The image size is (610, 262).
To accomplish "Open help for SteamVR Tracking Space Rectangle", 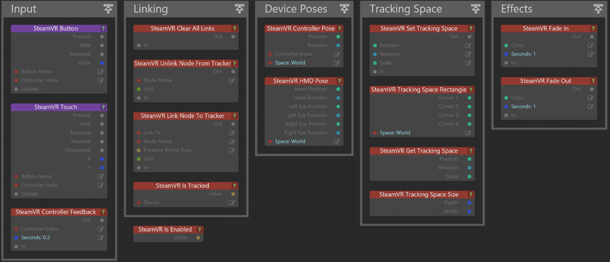I will click(x=470, y=90).
